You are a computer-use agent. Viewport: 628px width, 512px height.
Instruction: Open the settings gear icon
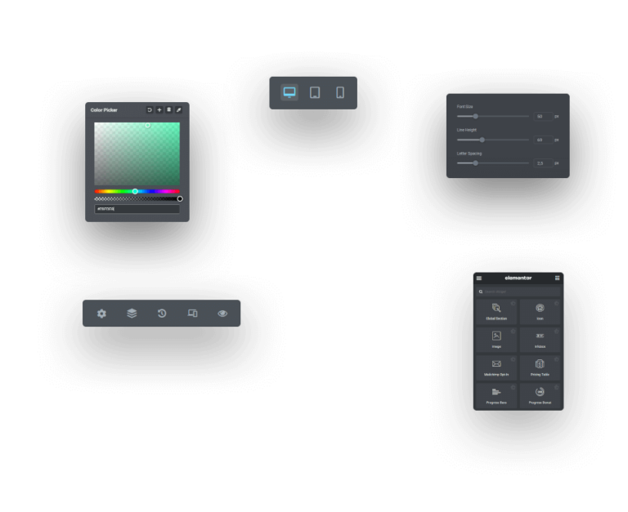(101, 314)
